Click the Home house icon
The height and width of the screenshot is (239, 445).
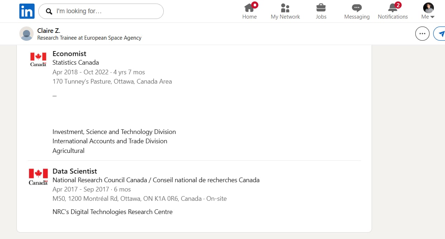(x=249, y=8)
